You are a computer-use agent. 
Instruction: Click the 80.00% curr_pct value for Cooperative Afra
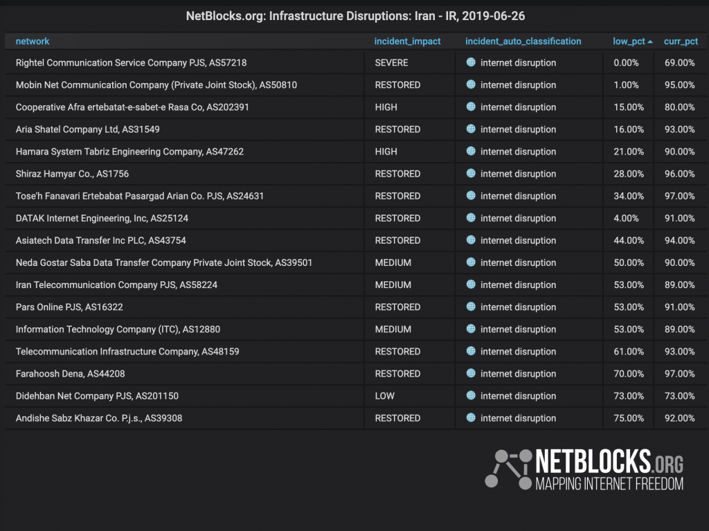680,107
